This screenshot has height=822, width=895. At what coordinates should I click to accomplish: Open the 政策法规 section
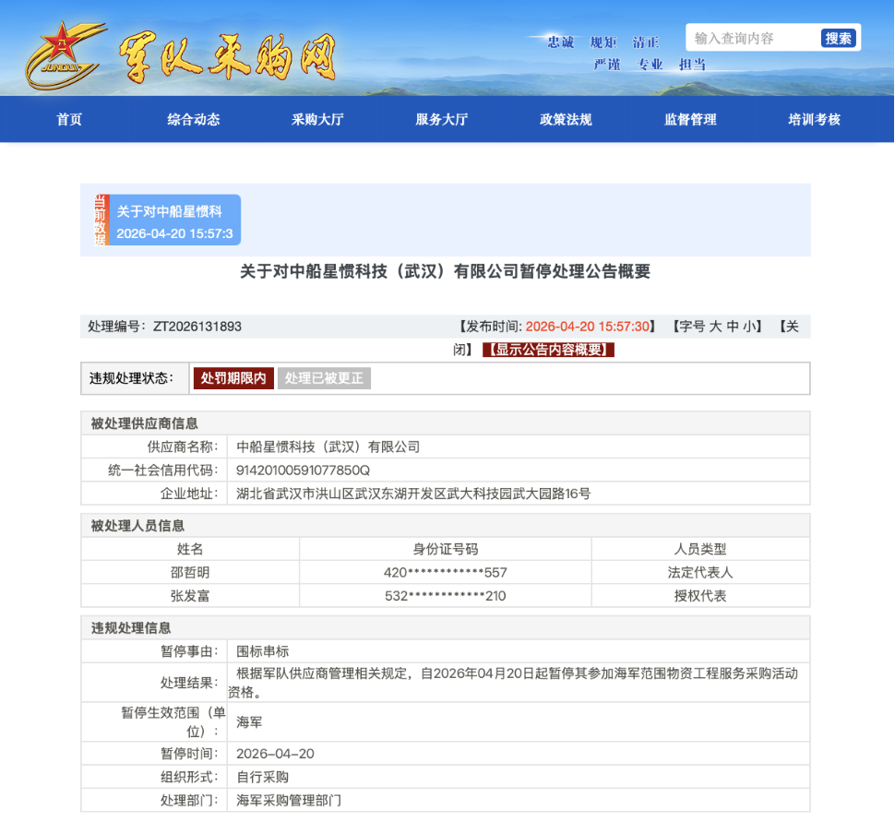pyautogui.click(x=566, y=120)
